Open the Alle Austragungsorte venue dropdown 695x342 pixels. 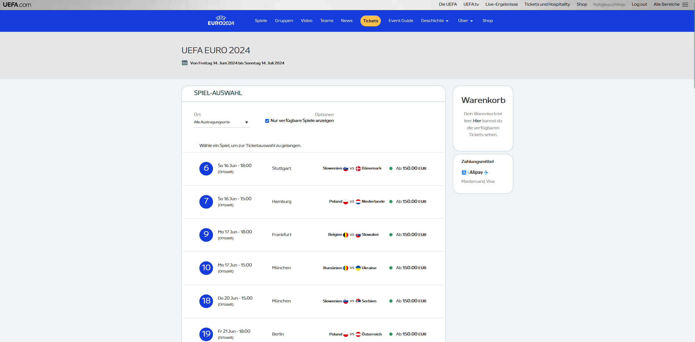(x=221, y=122)
